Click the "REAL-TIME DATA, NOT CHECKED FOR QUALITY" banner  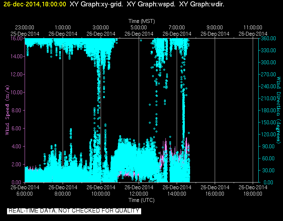click(x=74, y=211)
